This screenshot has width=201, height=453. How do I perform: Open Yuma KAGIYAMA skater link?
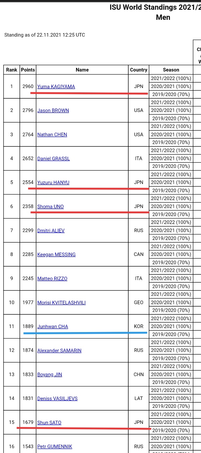tap(56, 87)
